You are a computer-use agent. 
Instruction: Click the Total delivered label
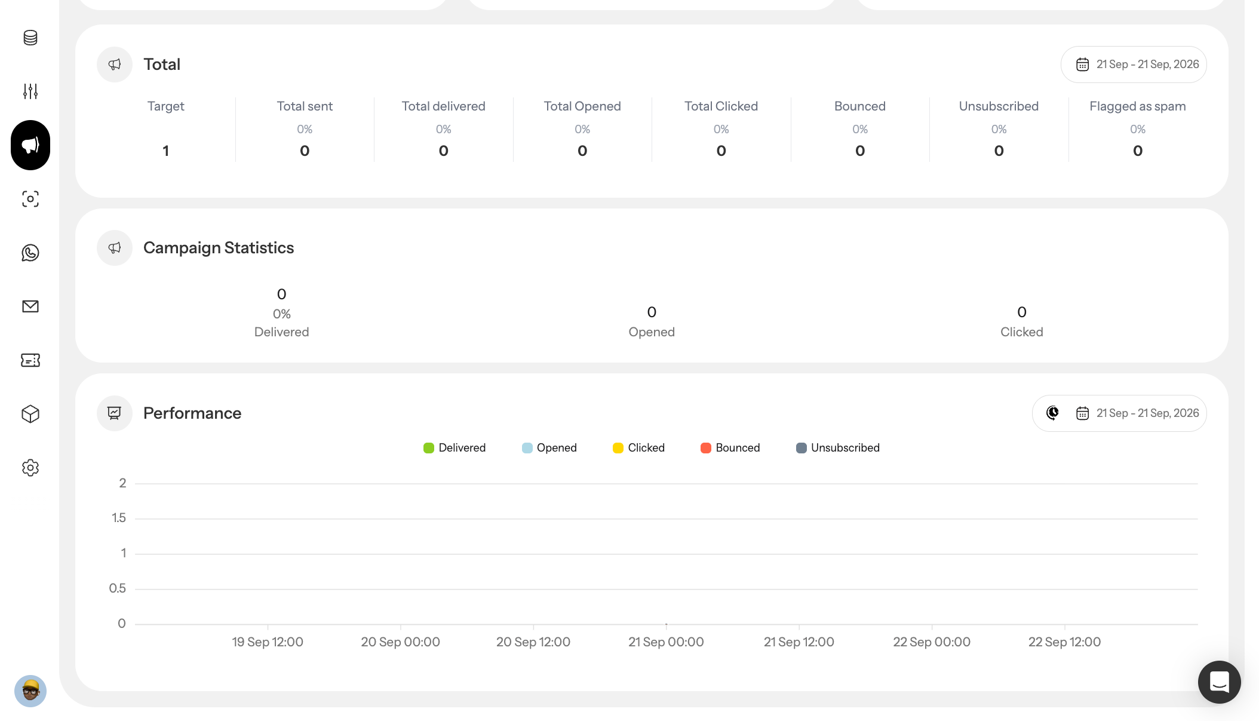(x=444, y=106)
